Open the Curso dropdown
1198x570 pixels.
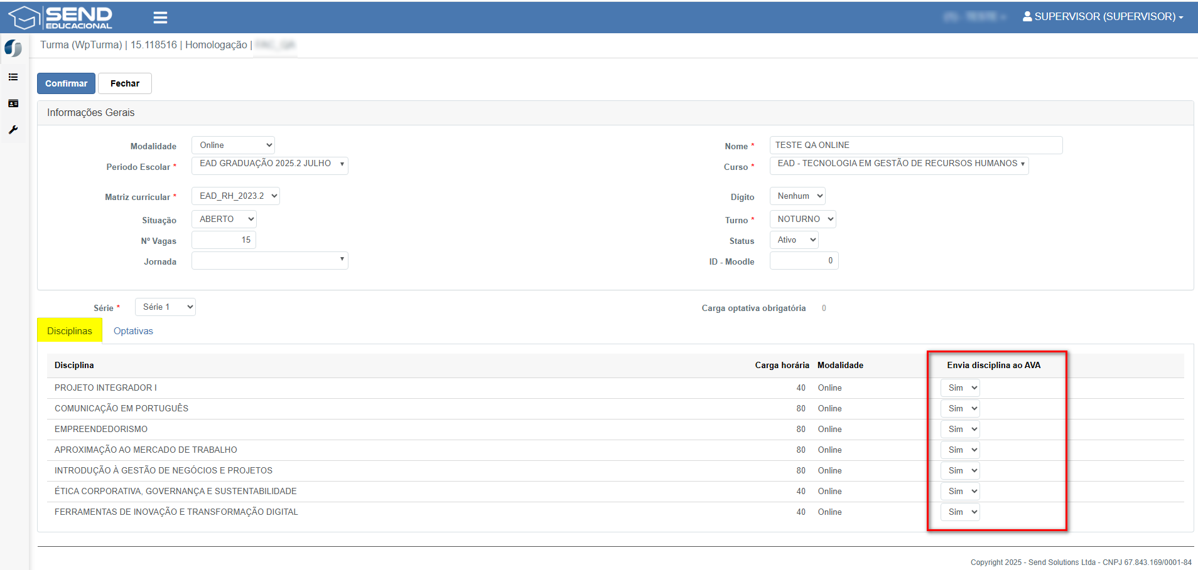[898, 164]
